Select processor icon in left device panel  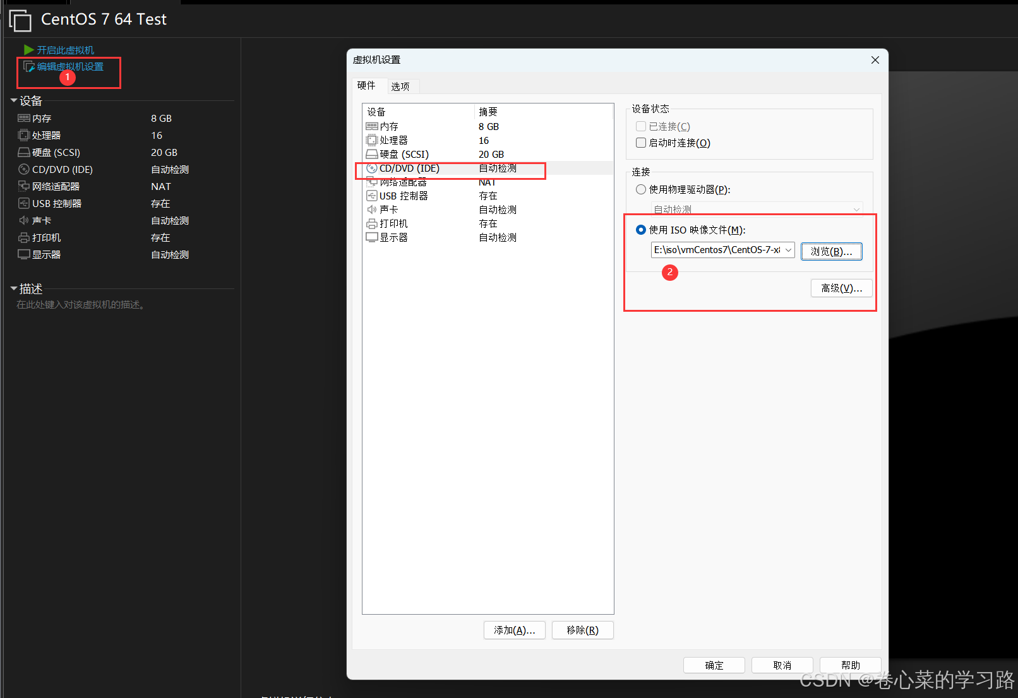point(24,135)
